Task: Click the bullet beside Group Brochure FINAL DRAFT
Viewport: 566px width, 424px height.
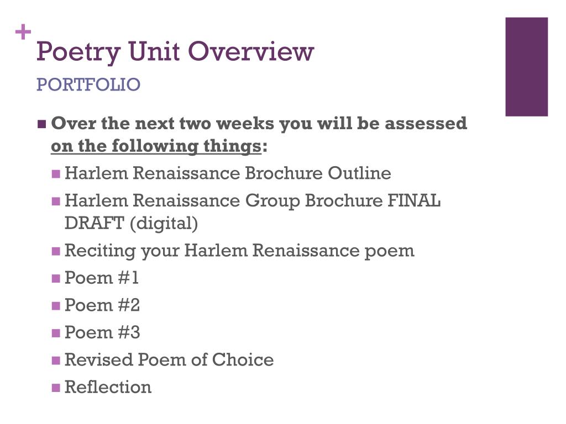Action: pos(56,201)
